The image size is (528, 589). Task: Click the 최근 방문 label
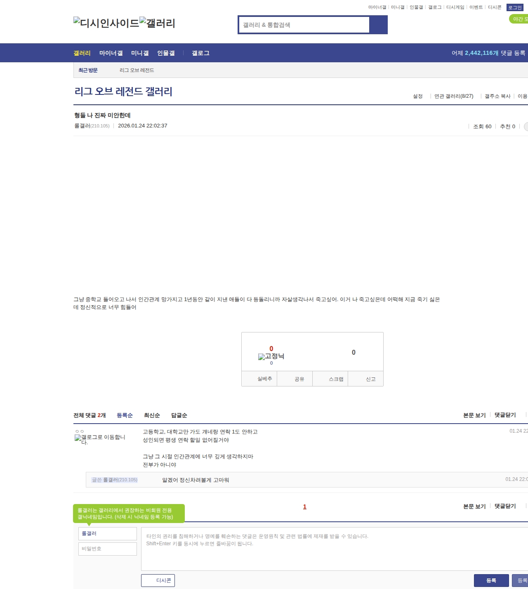pos(88,70)
